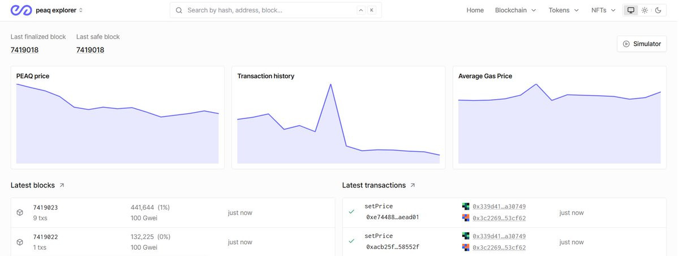Expand the Tokens dropdown menu
Image resolution: width=679 pixels, height=256 pixels.
click(x=564, y=10)
